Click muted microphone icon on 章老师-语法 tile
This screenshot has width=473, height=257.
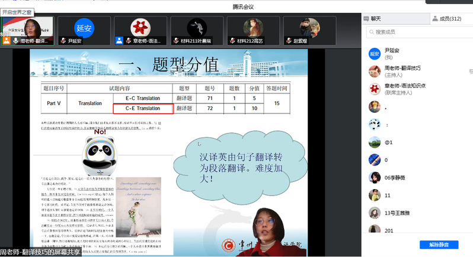(x=128, y=41)
